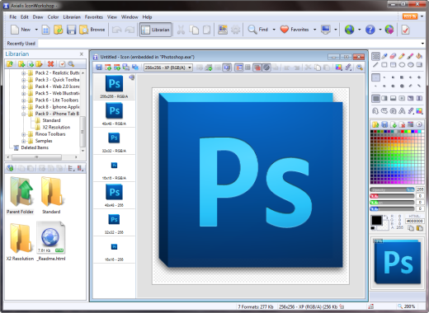Click the Browse button
This screenshot has height=313, width=429.
[x=92, y=30]
